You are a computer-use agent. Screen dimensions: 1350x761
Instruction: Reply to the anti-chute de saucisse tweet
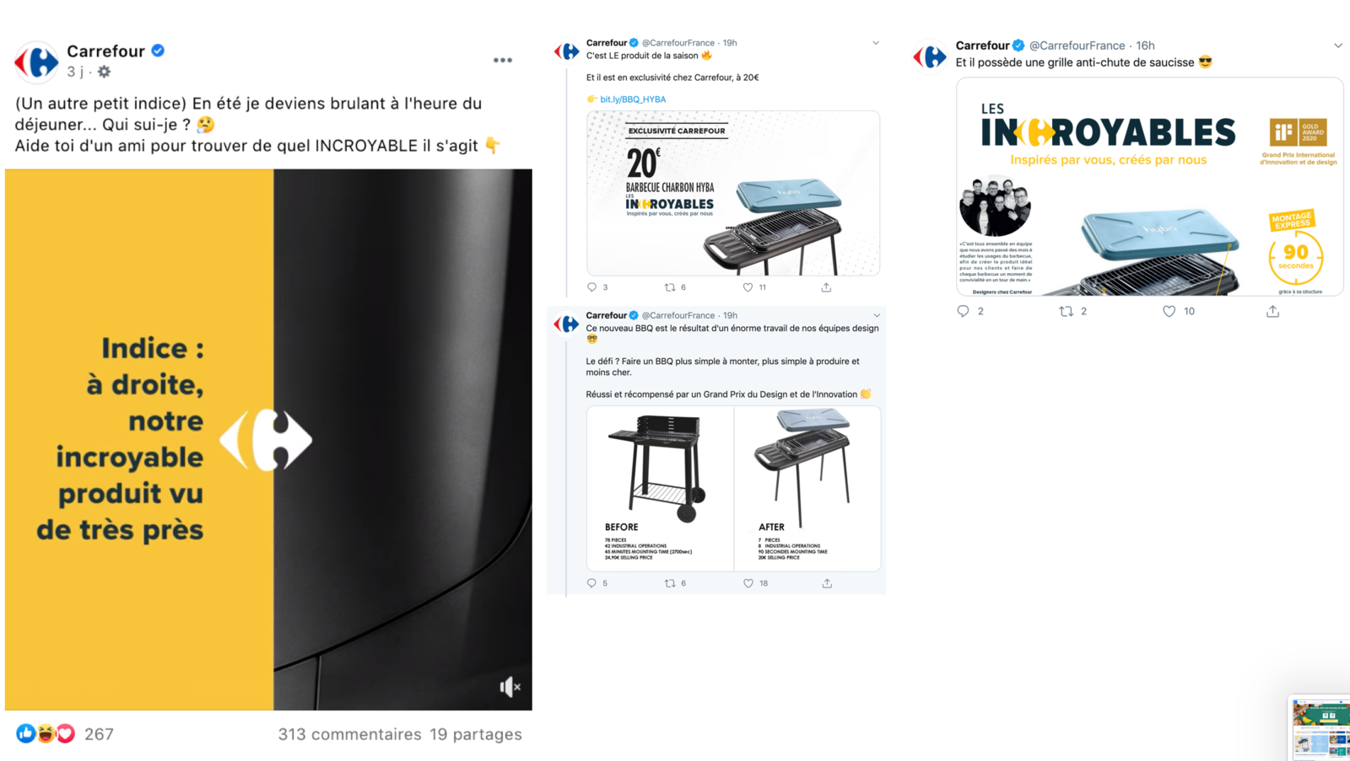963,311
